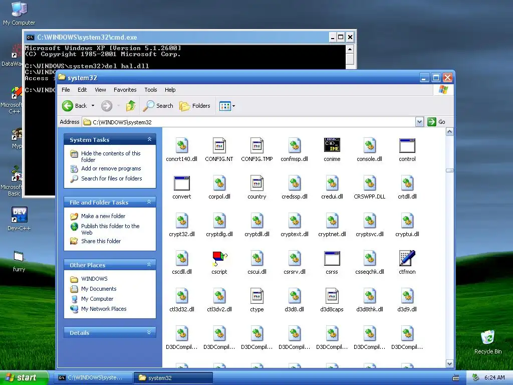The image size is (513, 385).
Task: Click the explorer scrollbar up arrow
Action: click(x=449, y=132)
